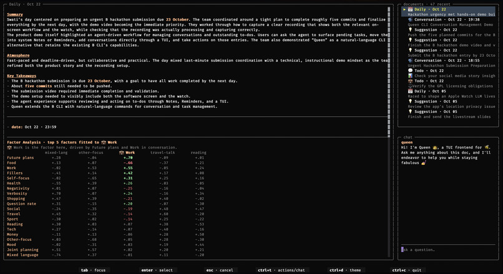This screenshot has width=503, height=274.
Task: Click the calendar icon of Daily Oct 05
Action: 410,91
